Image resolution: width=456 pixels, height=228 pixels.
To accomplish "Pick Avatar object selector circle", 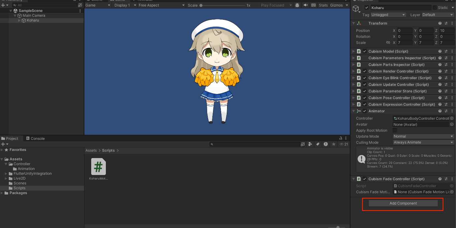I will (x=452, y=124).
